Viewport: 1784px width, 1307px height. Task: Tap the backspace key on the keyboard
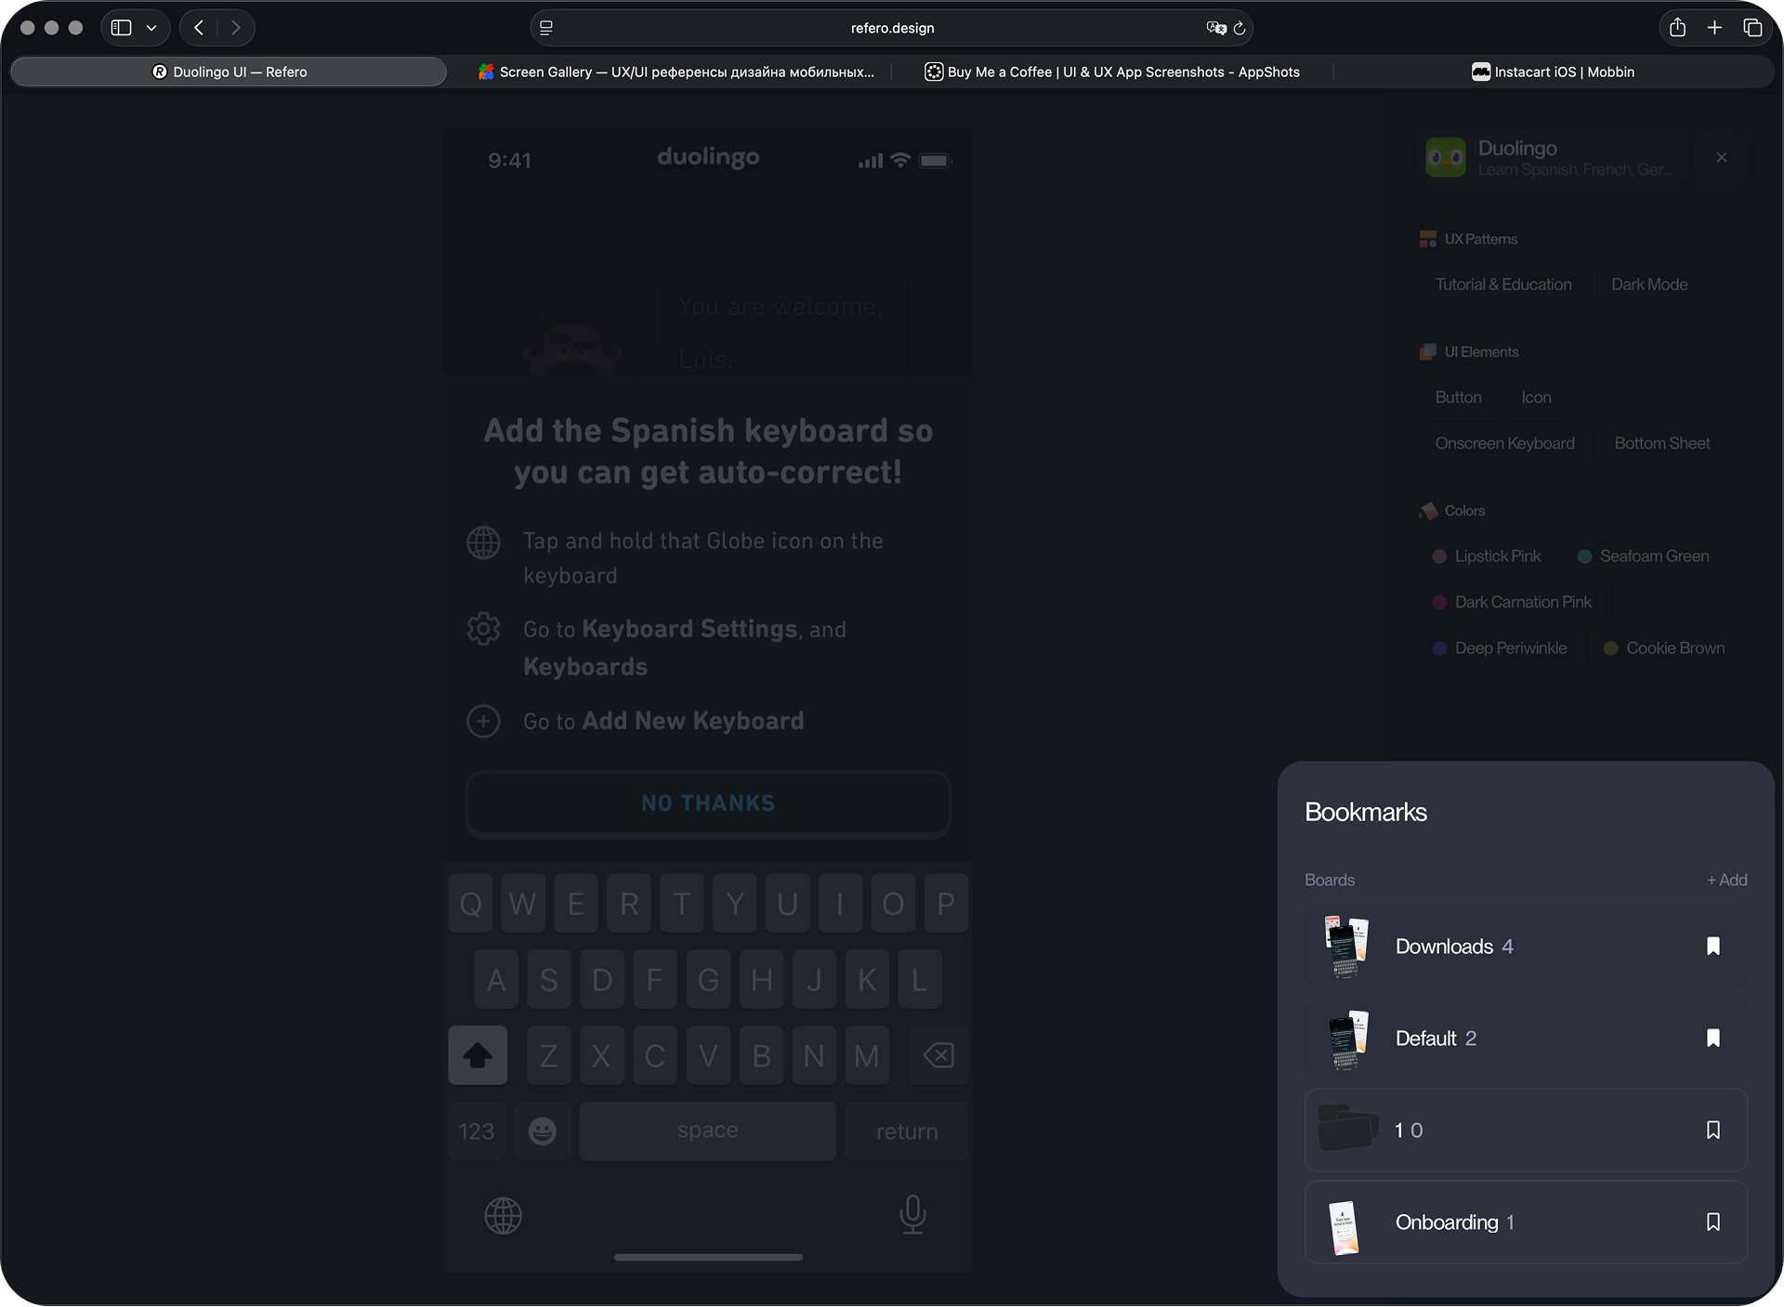[938, 1055]
